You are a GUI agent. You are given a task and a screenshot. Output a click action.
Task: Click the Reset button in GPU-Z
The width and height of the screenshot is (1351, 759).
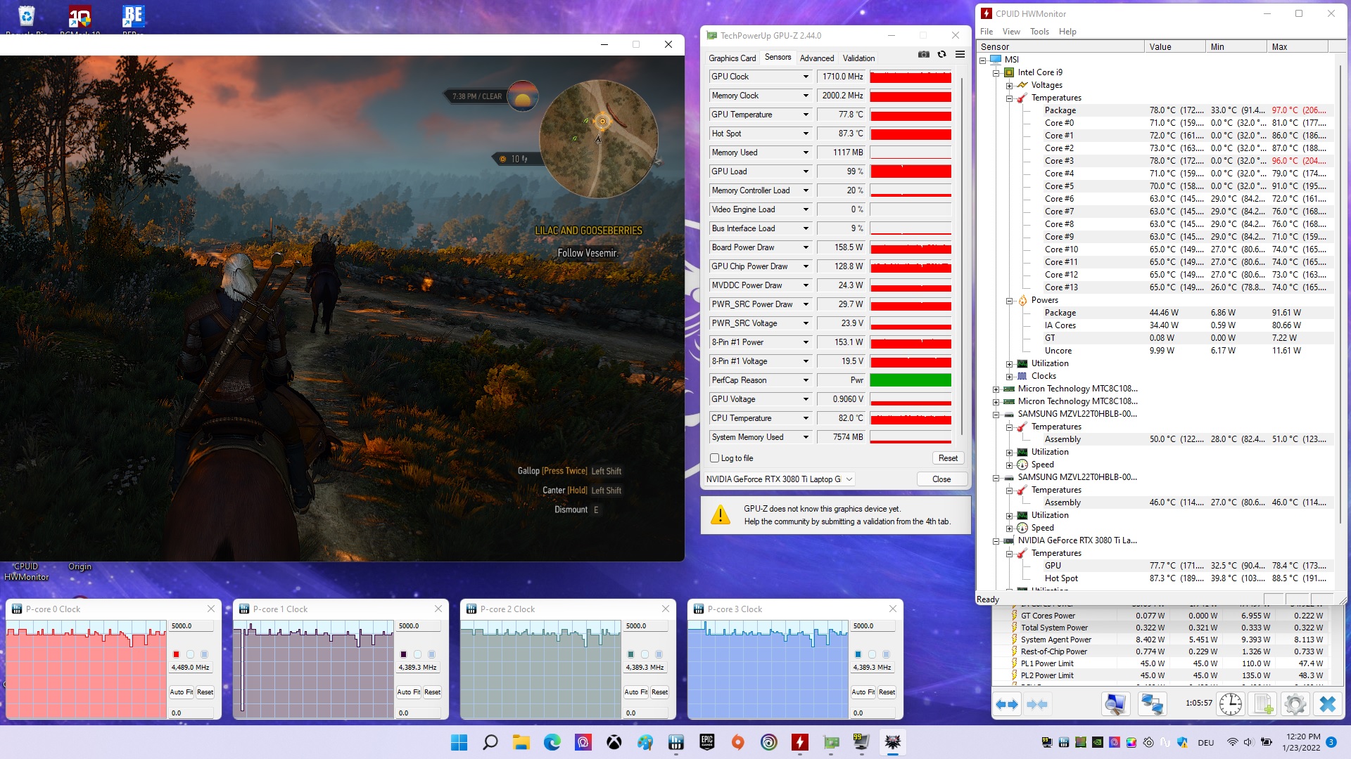point(947,458)
